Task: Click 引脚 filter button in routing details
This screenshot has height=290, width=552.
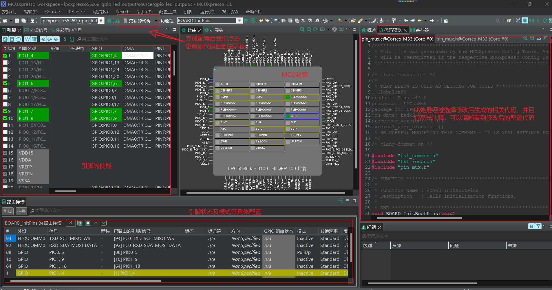Action: [8, 211]
